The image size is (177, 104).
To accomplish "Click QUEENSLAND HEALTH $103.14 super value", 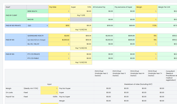I will pos(88,36).
